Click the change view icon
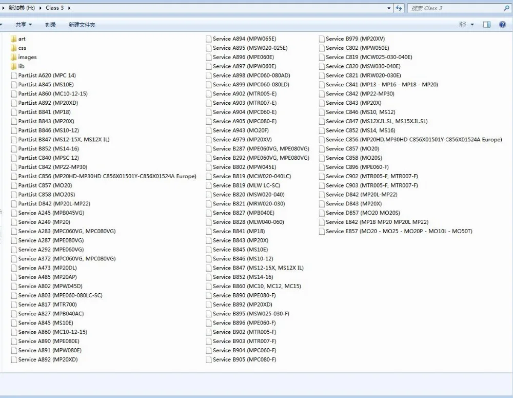 463,25
